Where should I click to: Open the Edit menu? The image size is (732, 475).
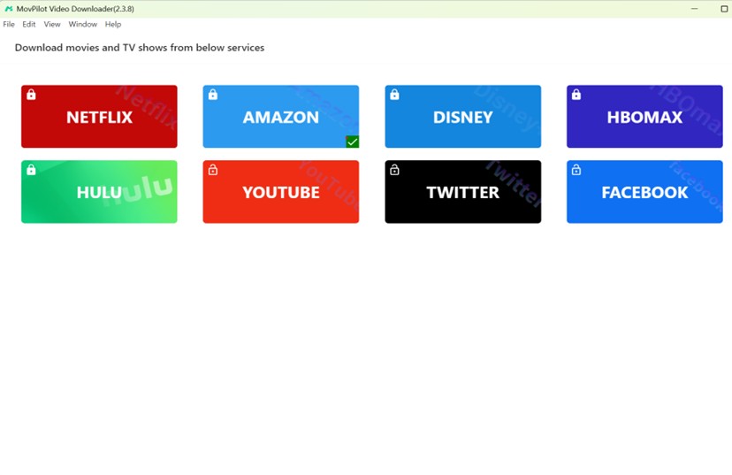click(29, 24)
